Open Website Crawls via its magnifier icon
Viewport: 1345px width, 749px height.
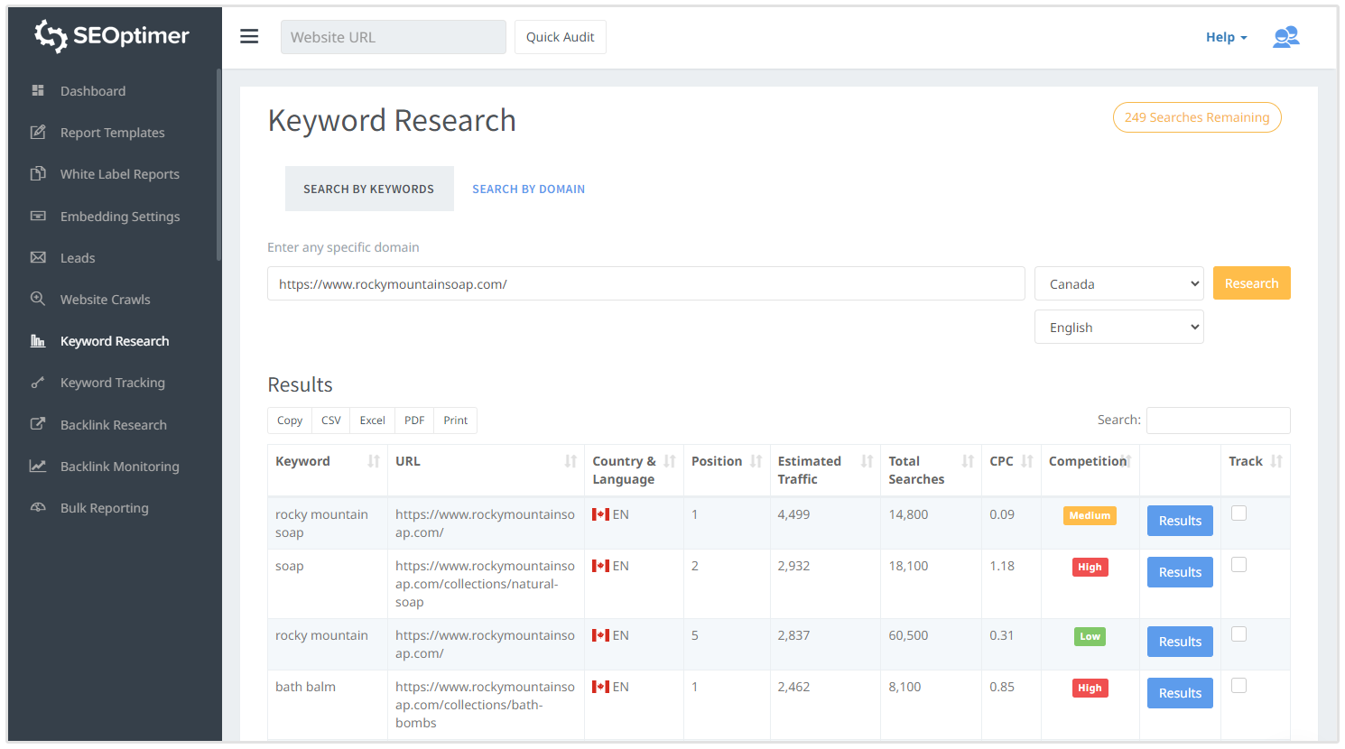tap(38, 299)
